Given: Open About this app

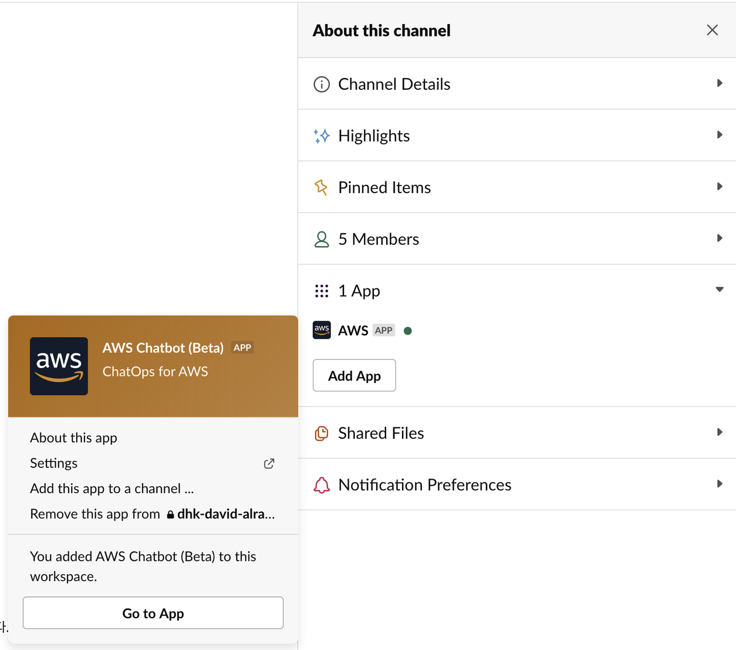Looking at the screenshot, I should (x=73, y=437).
